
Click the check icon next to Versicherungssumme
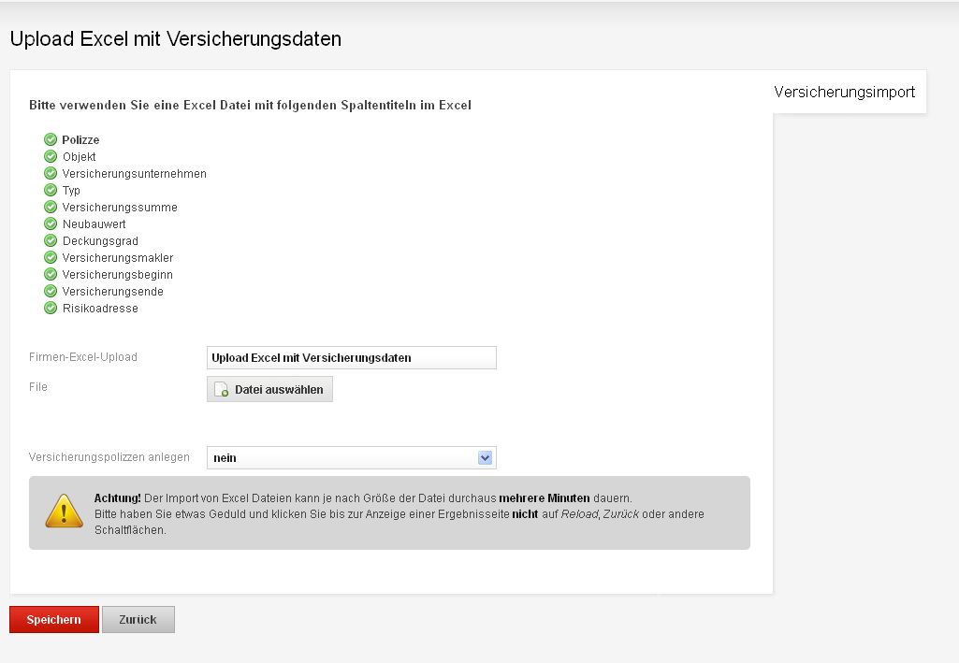point(51,208)
